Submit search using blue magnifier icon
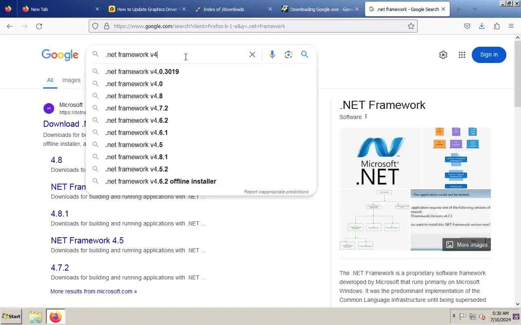Screen dimensions: 521x325 [304, 54]
